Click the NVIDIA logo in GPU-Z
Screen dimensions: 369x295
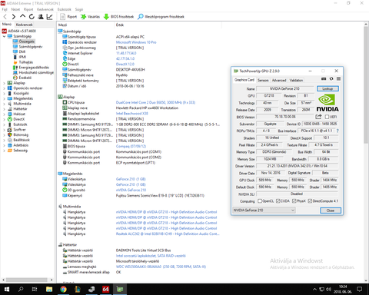(327, 103)
